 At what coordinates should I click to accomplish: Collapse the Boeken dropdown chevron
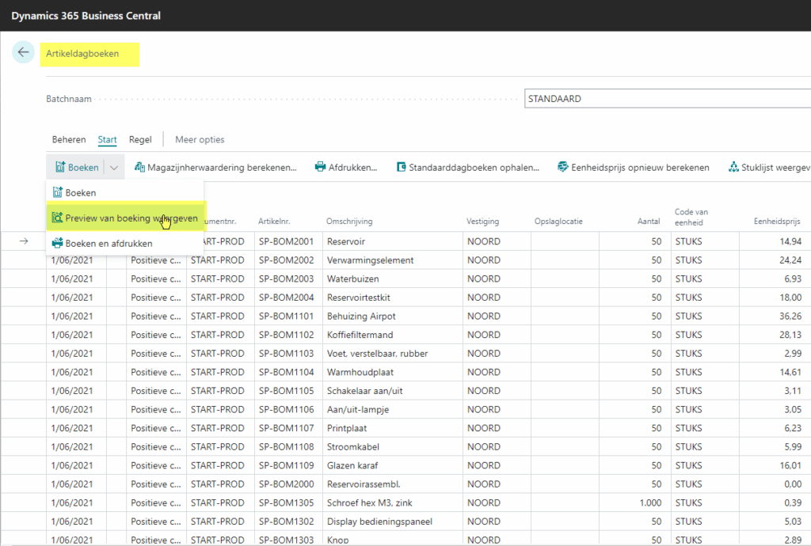click(x=114, y=167)
